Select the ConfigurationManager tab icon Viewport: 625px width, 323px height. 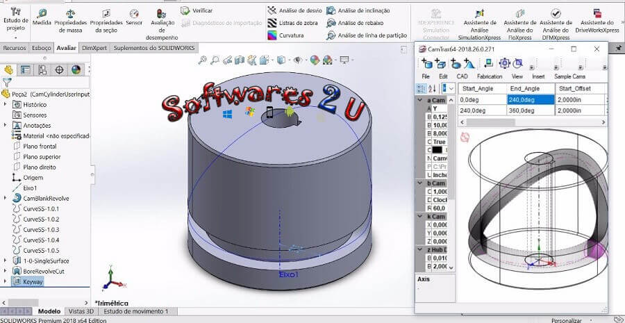click(x=42, y=70)
